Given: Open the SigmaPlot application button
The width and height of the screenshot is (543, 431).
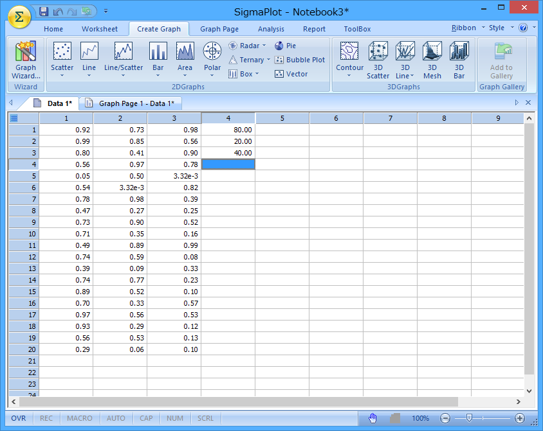Looking at the screenshot, I should click(x=19, y=17).
